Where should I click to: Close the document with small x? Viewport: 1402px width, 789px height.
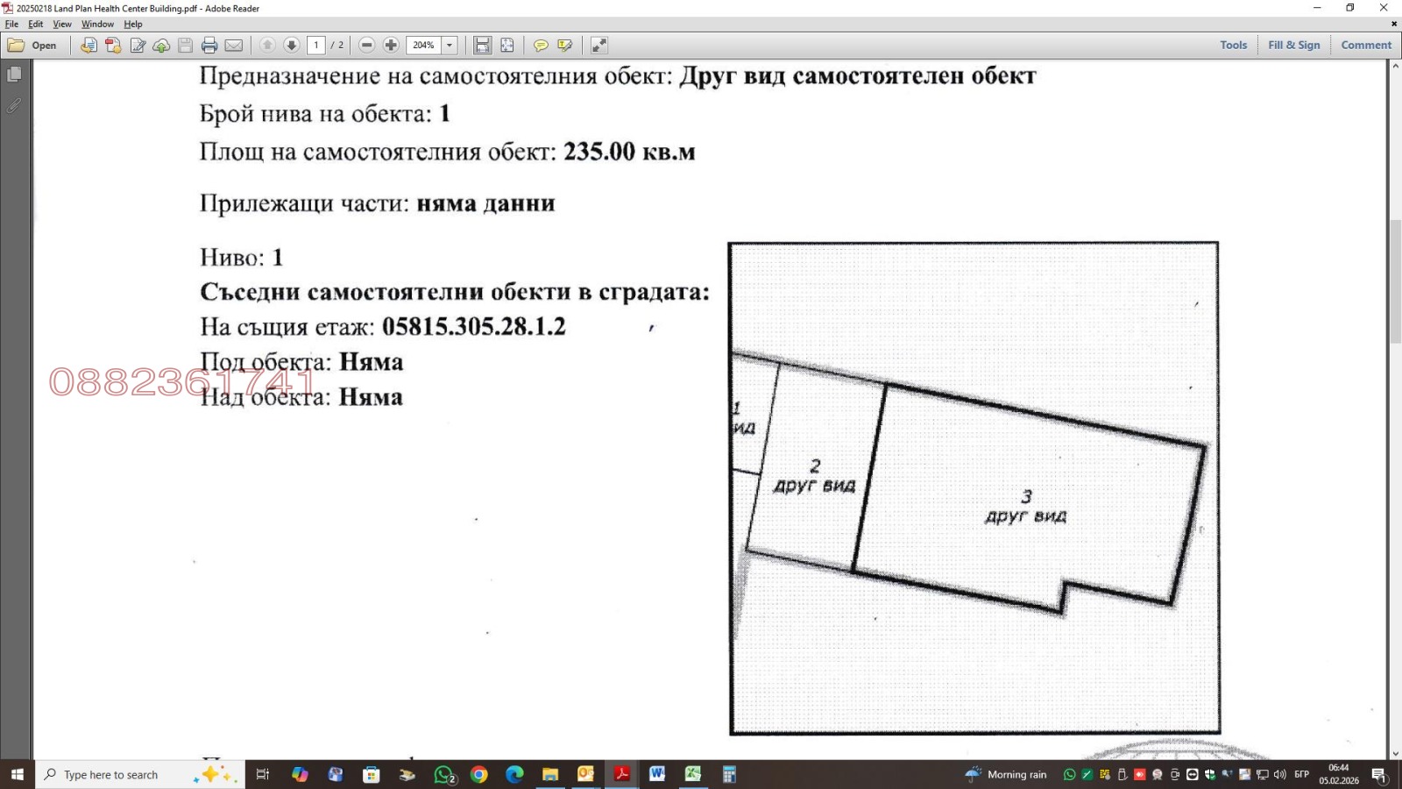[1393, 25]
